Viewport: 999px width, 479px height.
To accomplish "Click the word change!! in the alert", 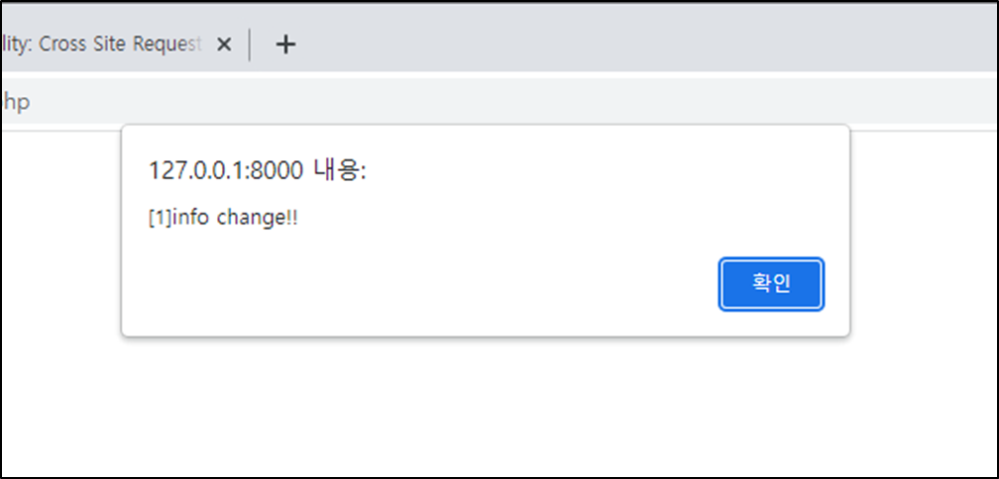I will [258, 219].
